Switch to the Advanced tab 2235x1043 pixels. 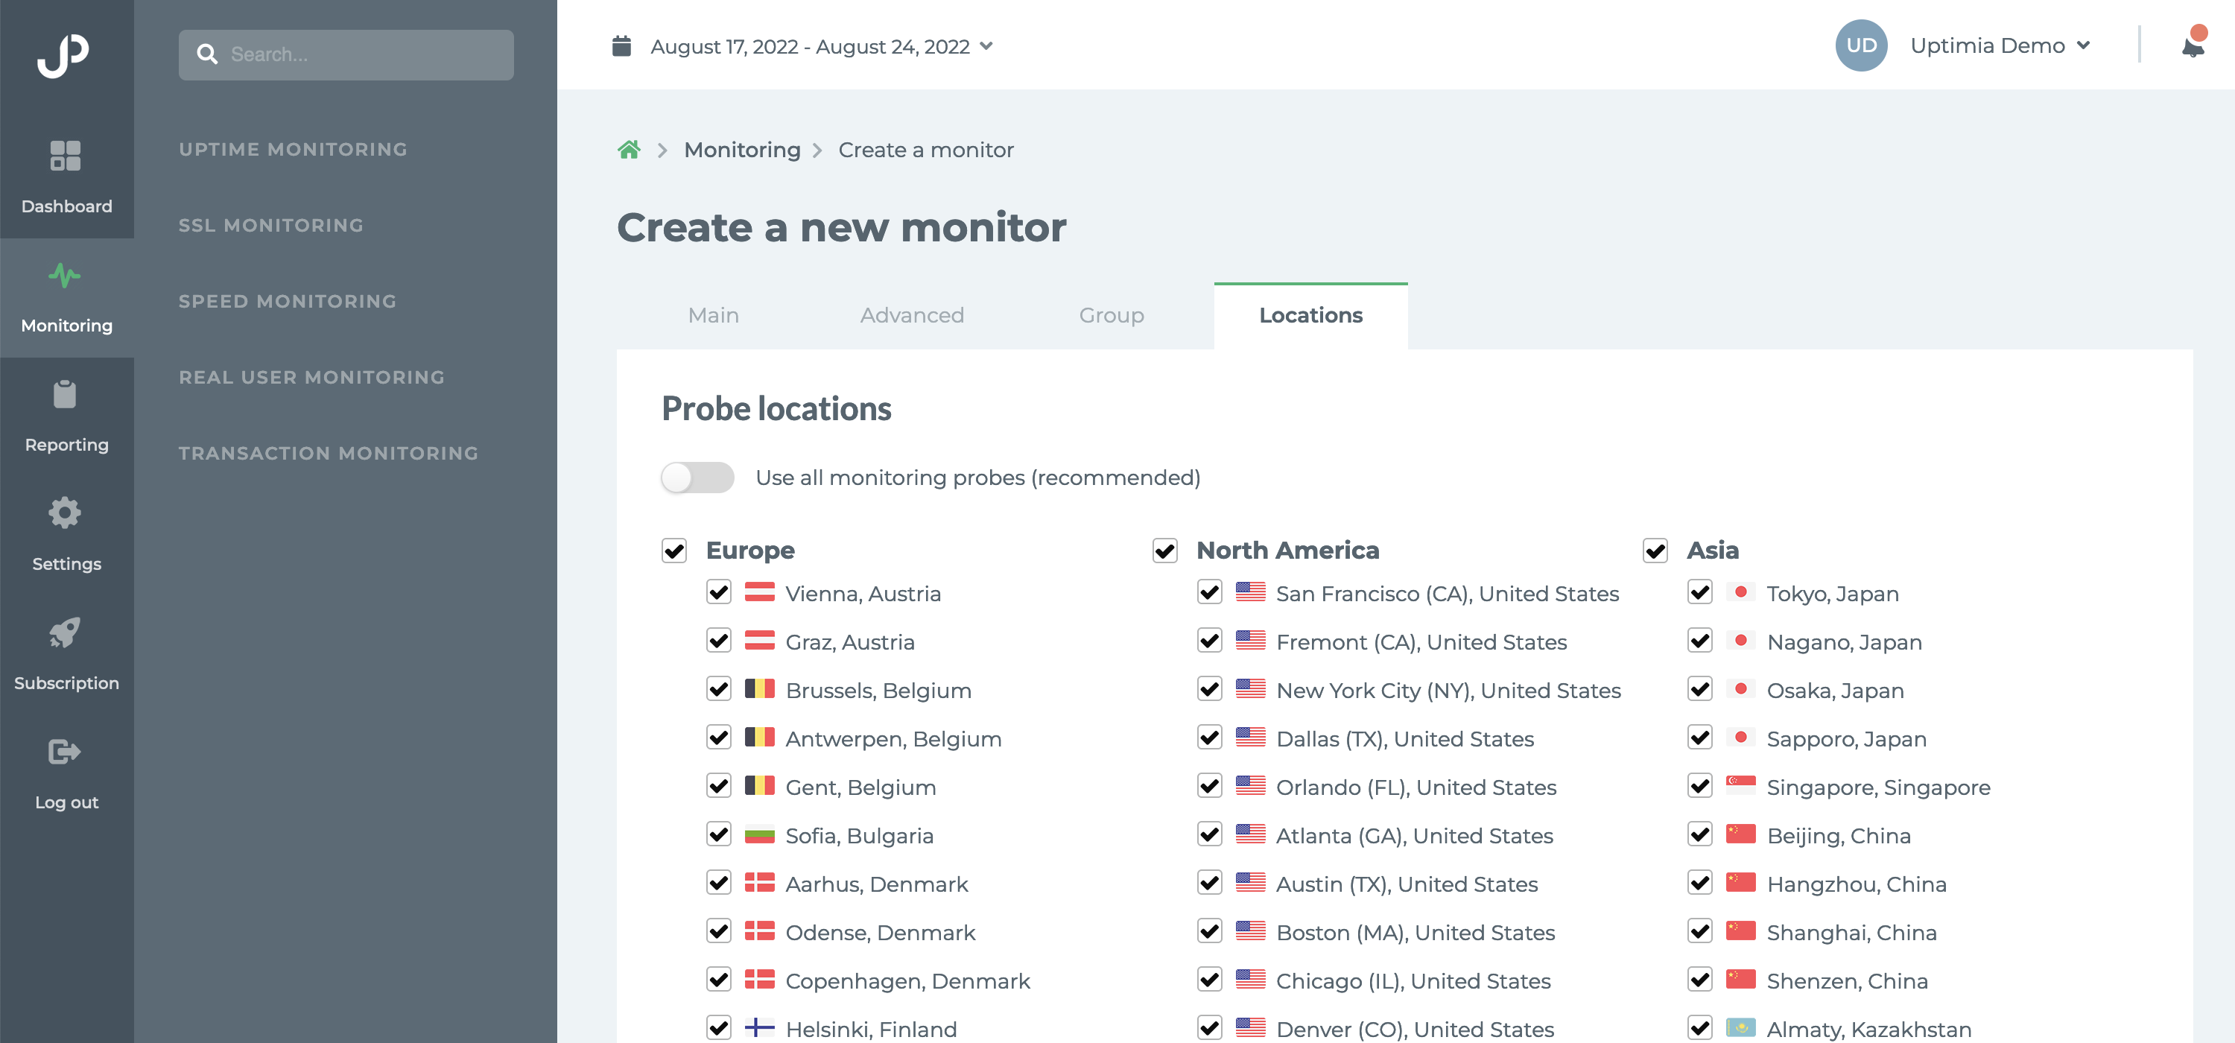(912, 315)
